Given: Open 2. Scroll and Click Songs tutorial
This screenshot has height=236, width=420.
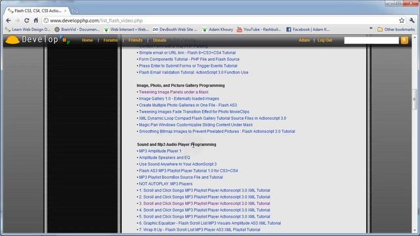Looking at the screenshot, I should click(x=204, y=197).
